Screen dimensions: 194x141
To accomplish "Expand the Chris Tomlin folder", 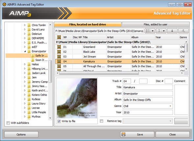I will [x=25, y=25].
